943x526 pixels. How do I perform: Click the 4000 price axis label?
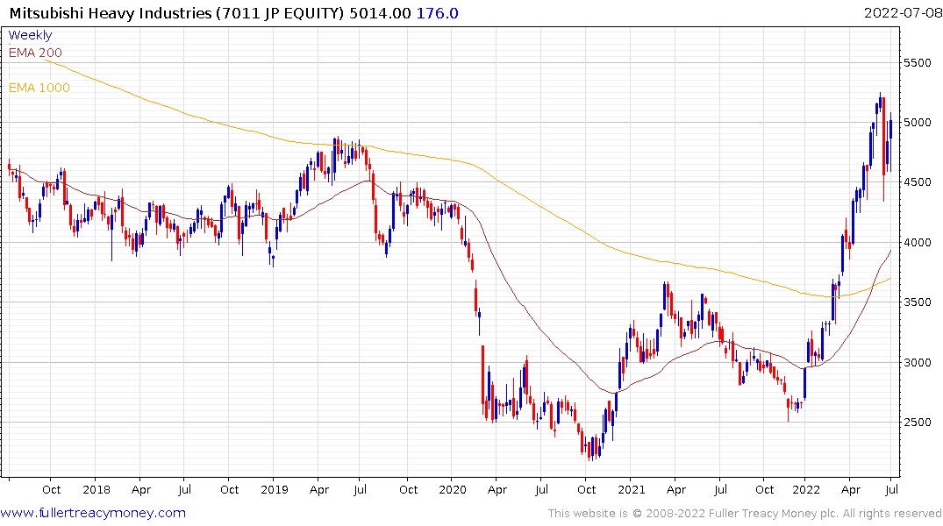tap(918, 242)
